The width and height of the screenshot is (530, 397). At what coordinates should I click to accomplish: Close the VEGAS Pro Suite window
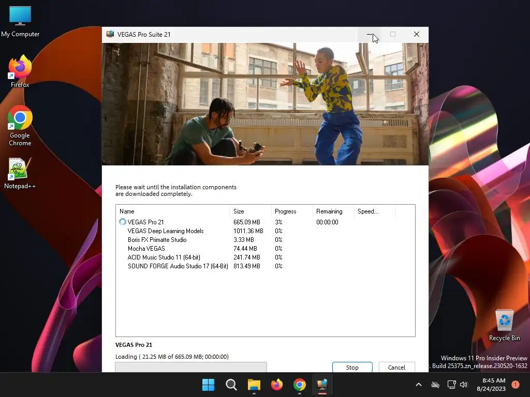pyautogui.click(x=417, y=34)
